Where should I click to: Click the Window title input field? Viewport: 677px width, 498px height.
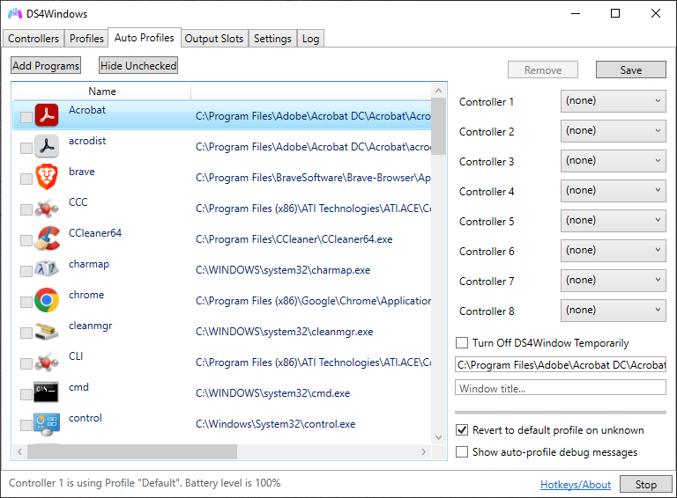pyautogui.click(x=561, y=388)
